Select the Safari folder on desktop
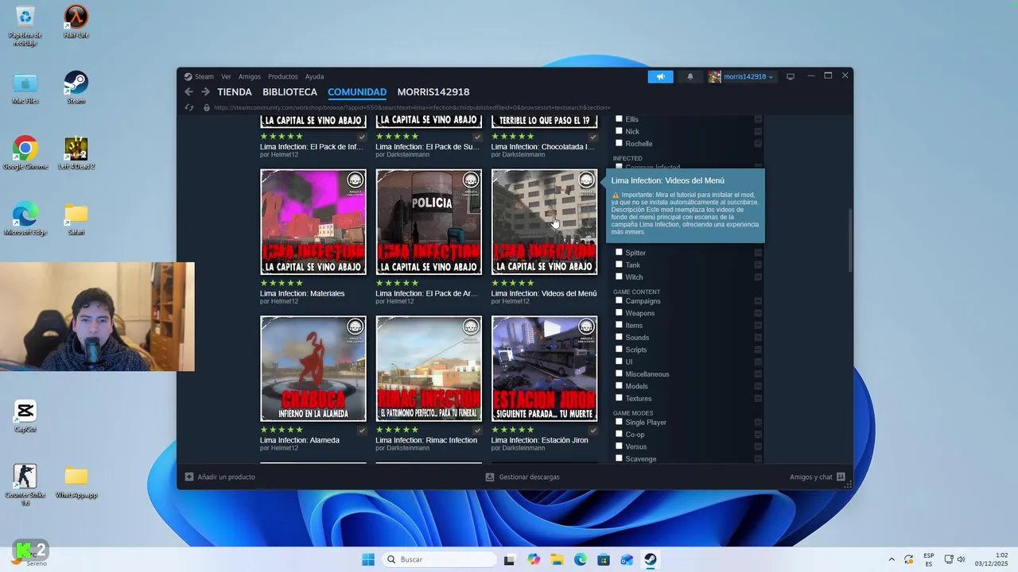This screenshot has width=1018, height=572. [76, 218]
